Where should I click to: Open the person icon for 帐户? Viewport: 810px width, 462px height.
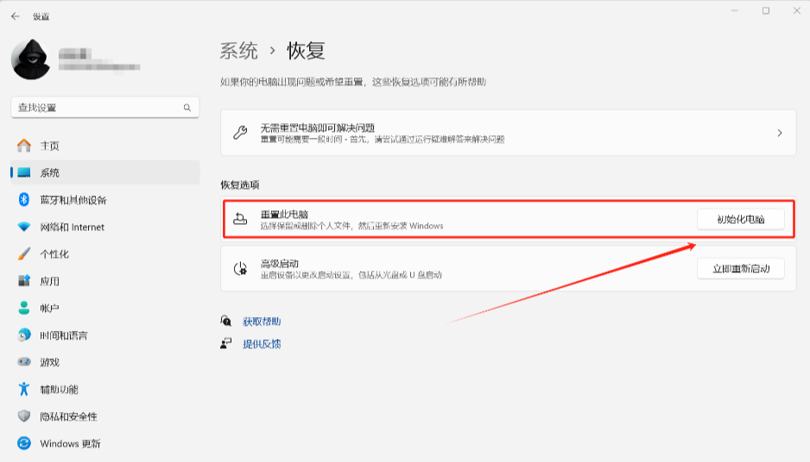pos(24,308)
